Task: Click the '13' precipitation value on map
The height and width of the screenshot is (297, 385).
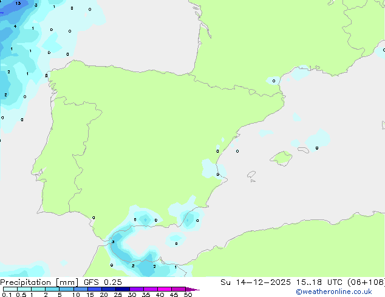Action: point(18,4)
